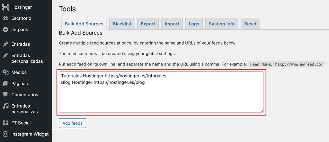Image resolution: width=329 pixels, height=142 pixels.
Task: Click the Jetpack lightning icon
Action: click(x=5, y=30)
